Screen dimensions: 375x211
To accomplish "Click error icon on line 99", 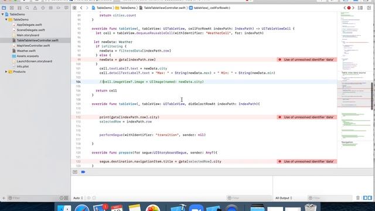I will 280,60.
